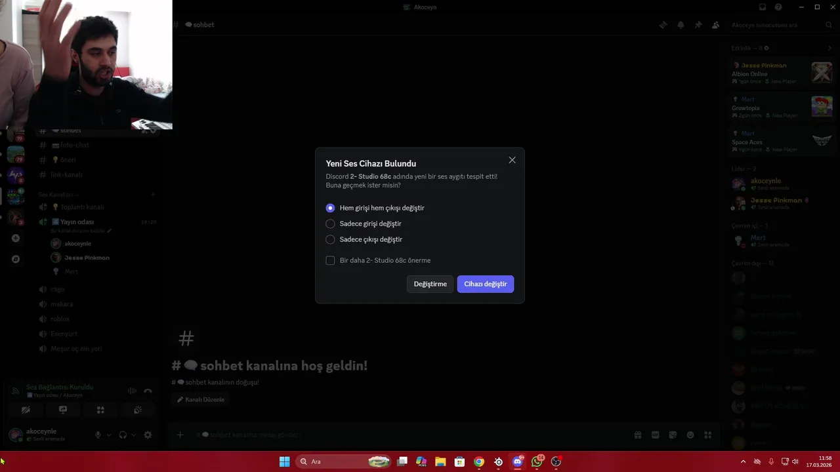Select 'Sadece girişi değiştir' radio option
This screenshot has width=840, height=472.
coord(364,224)
